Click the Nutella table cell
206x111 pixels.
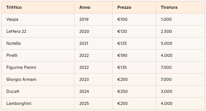[x=38, y=43]
